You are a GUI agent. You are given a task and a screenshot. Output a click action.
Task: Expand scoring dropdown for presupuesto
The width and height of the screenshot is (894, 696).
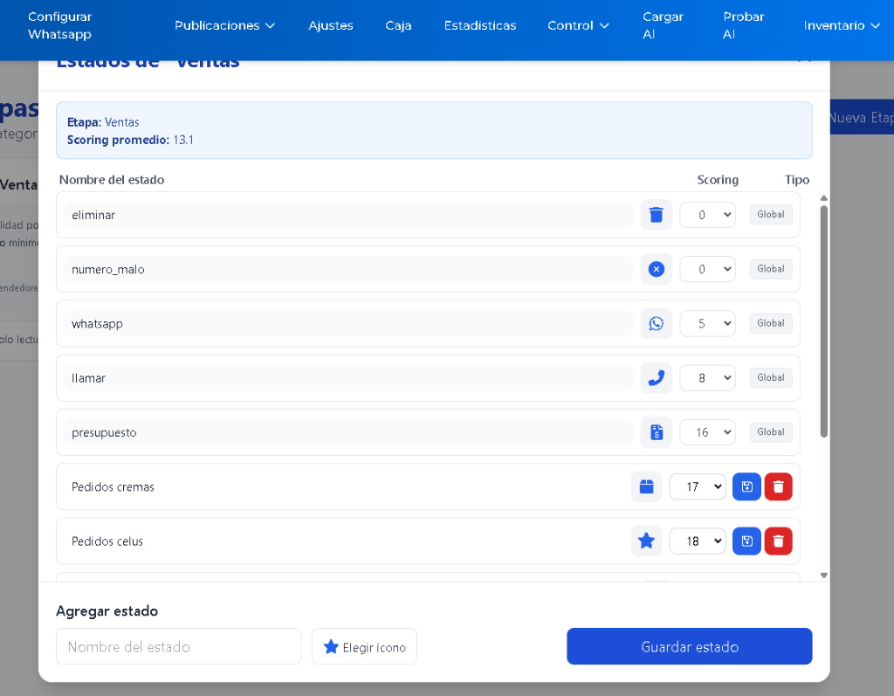pos(707,432)
